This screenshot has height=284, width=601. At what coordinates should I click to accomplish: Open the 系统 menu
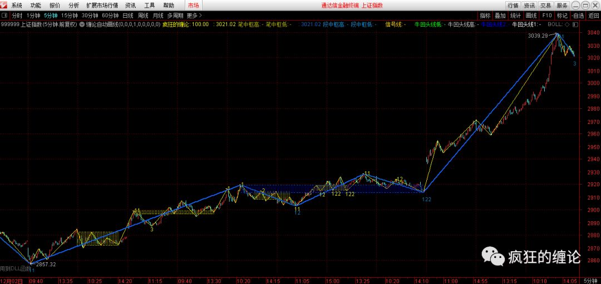[x=17, y=6]
